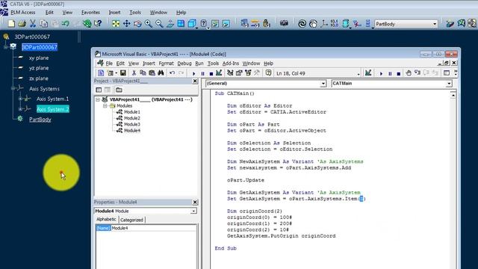The height and width of the screenshot is (269, 478).
Task: Save the VBA project with floppy icon
Action: (122, 73)
